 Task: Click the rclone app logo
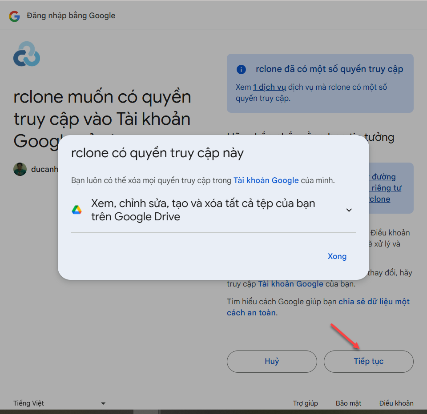(27, 54)
